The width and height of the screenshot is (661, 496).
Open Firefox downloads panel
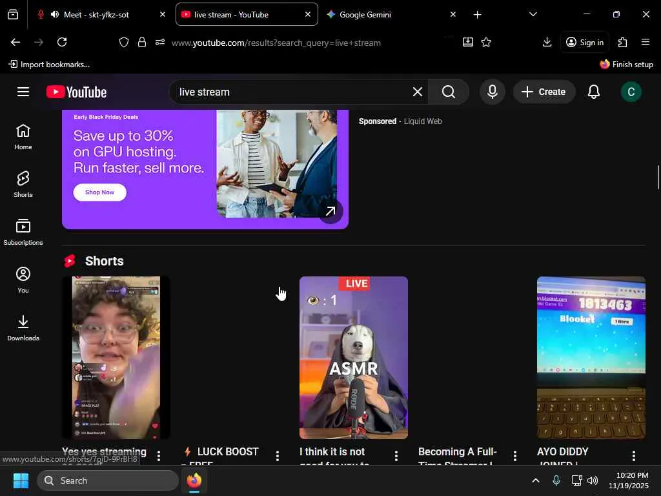pos(547,42)
